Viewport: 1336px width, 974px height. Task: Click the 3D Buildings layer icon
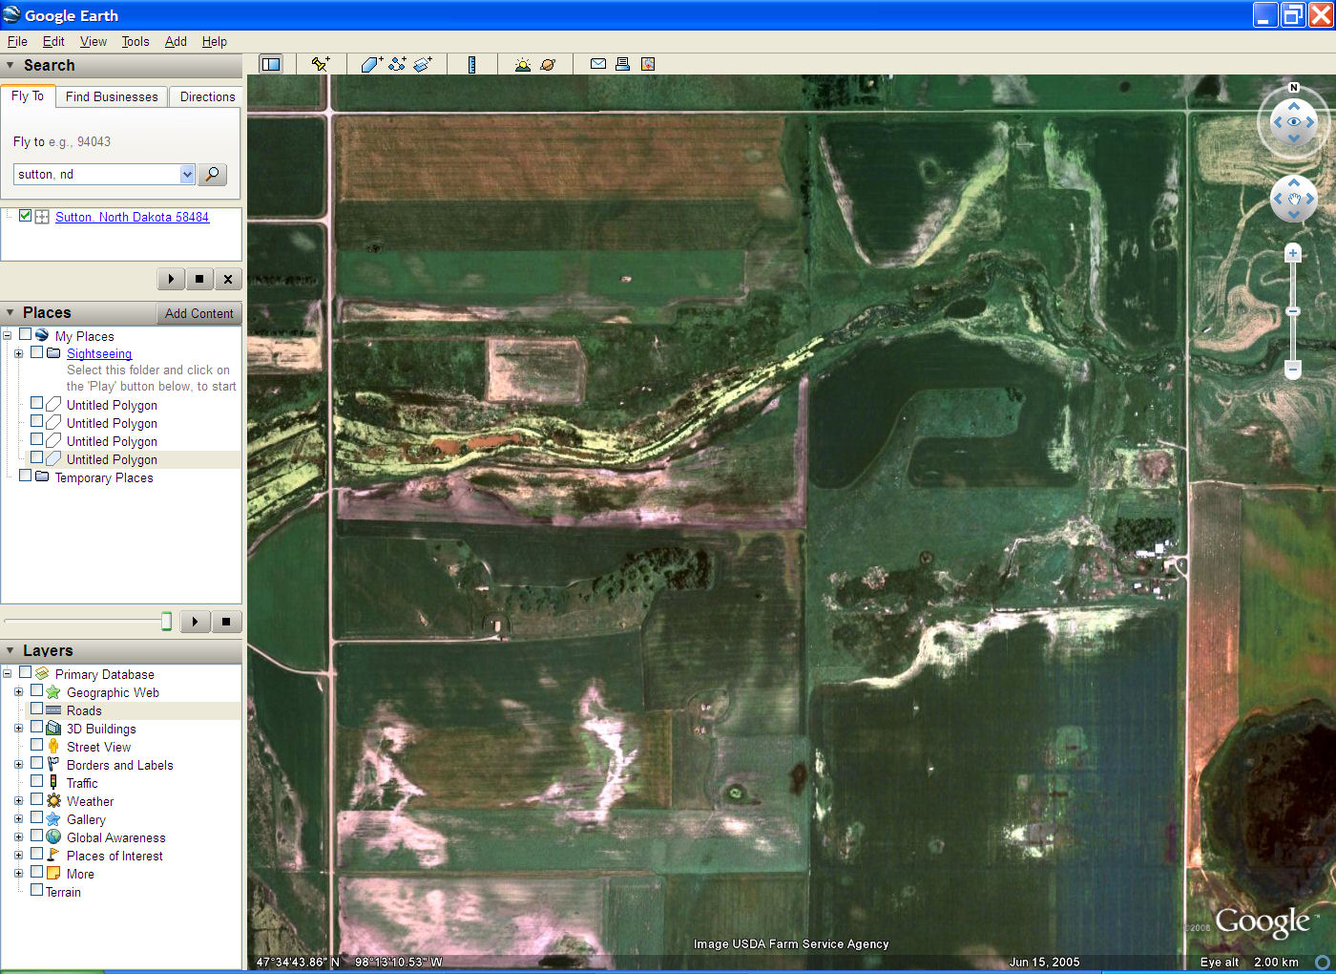(53, 729)
